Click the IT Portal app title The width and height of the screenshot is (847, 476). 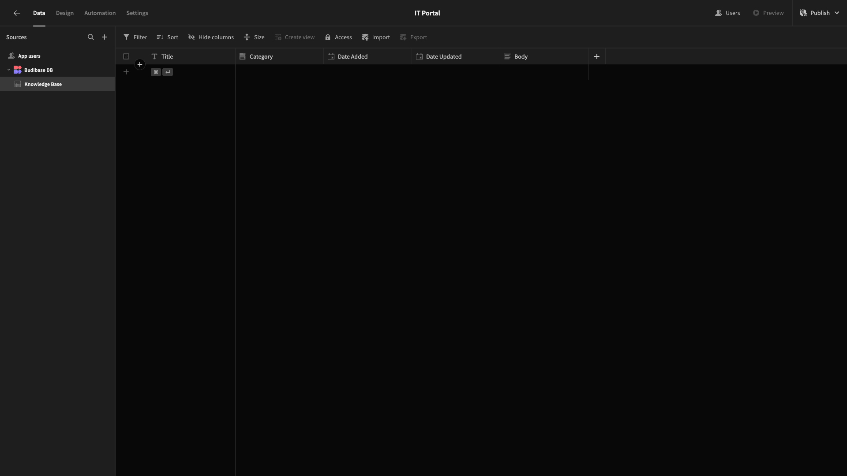427,13
